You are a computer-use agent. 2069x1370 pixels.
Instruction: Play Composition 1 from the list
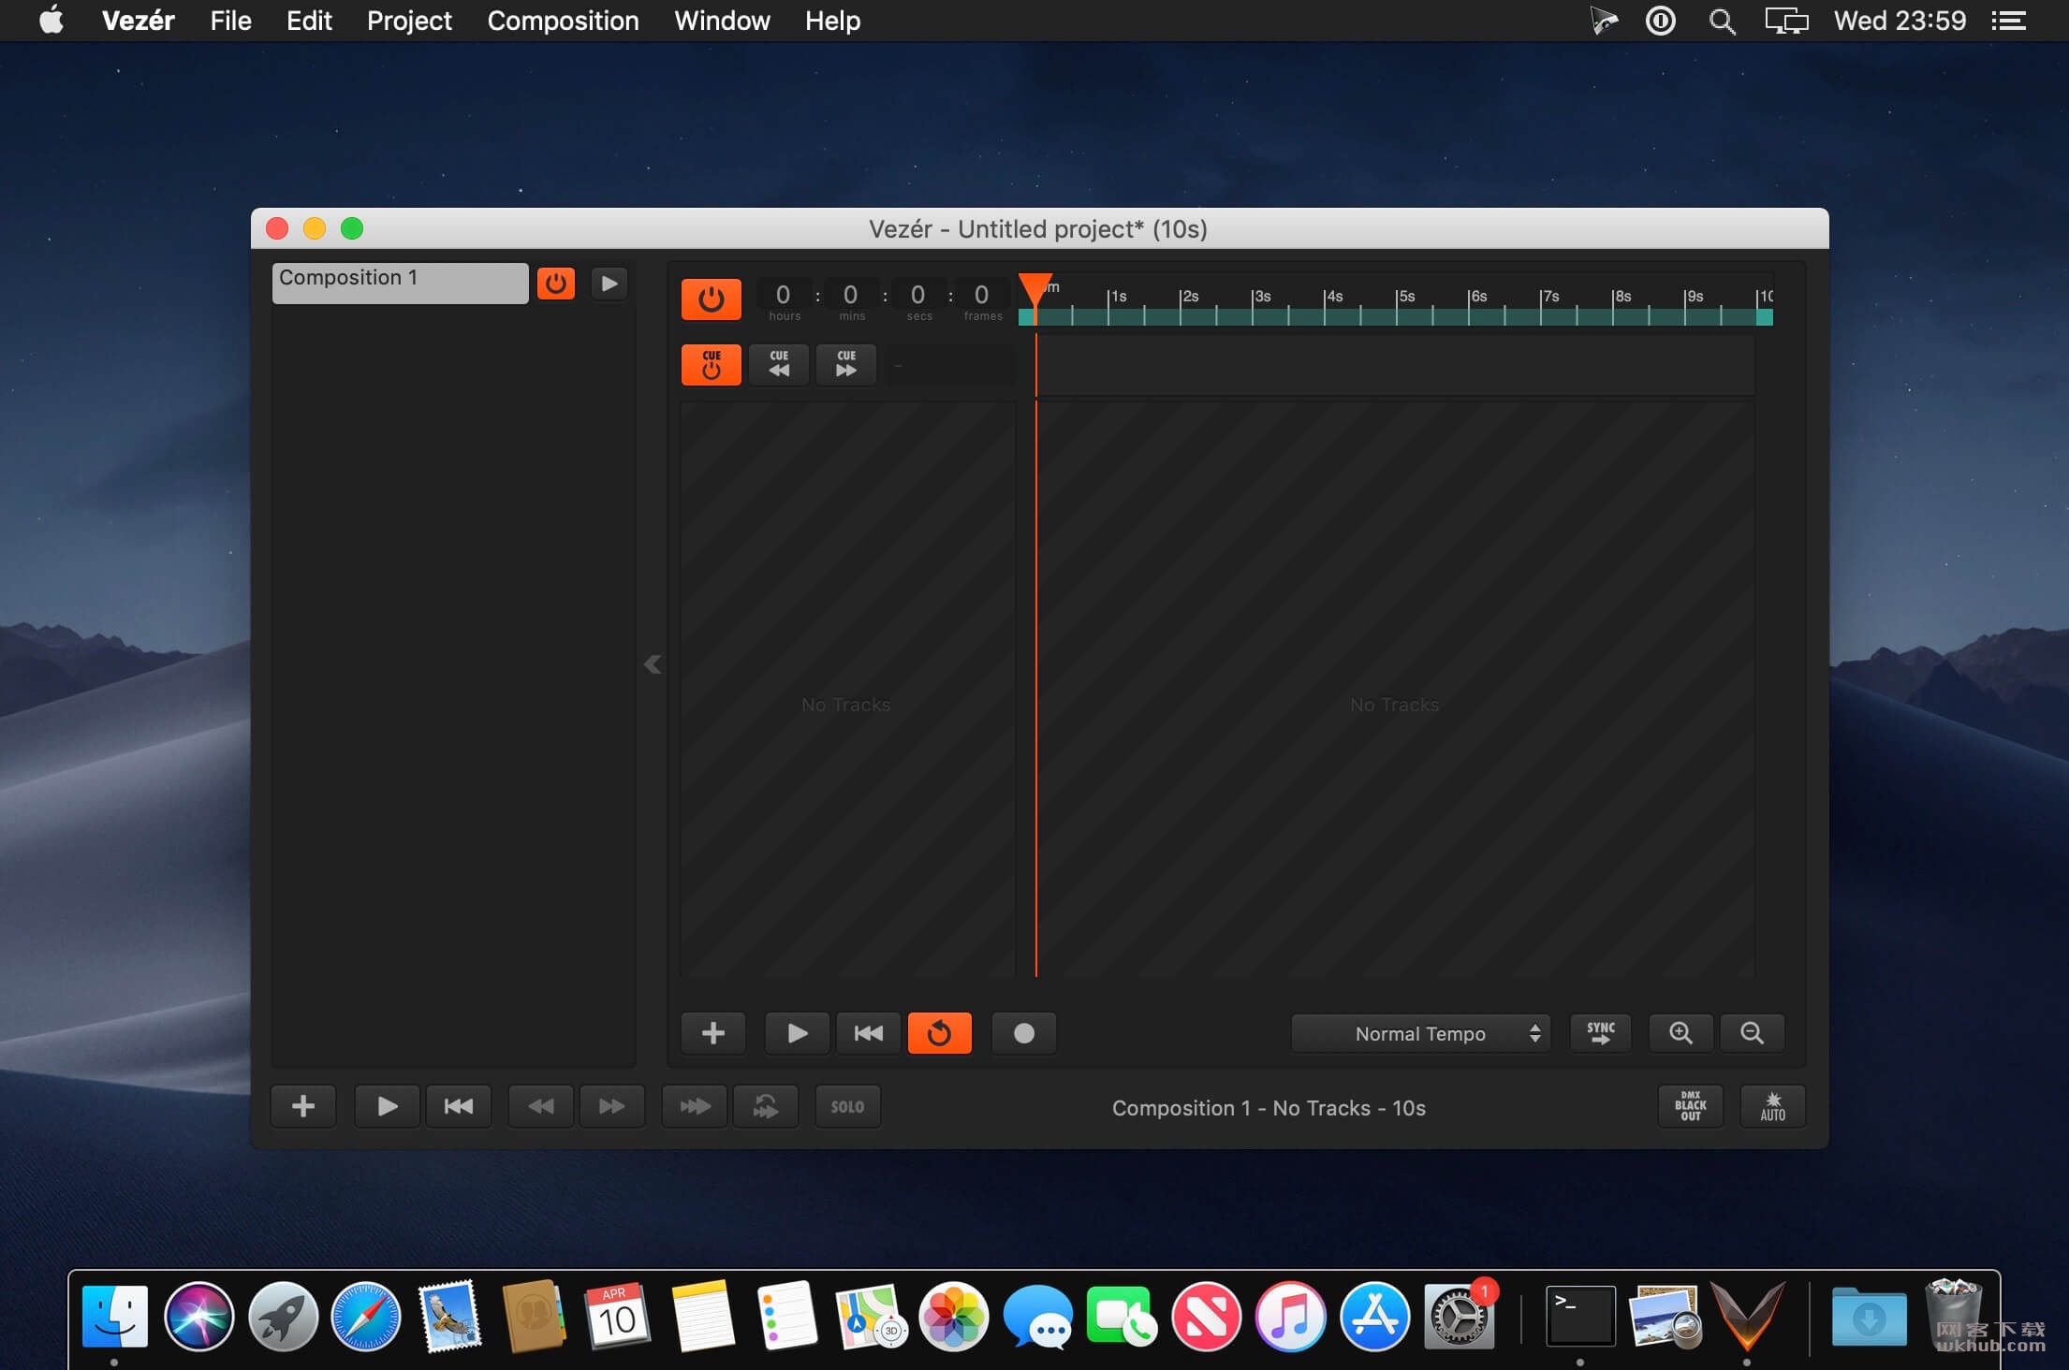[609, 284]
